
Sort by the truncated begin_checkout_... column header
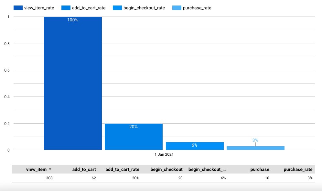point(207,169)
